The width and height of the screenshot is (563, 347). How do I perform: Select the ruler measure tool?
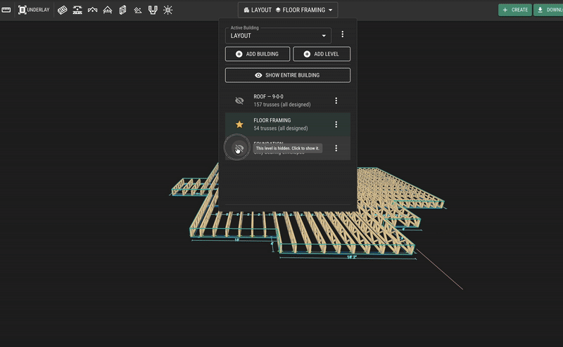[6, 10]
